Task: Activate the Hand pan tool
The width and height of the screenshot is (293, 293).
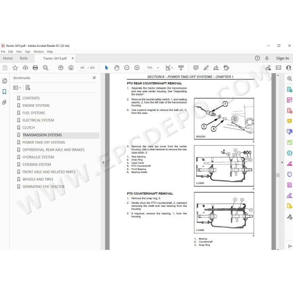Action: (x=117, y=68)
